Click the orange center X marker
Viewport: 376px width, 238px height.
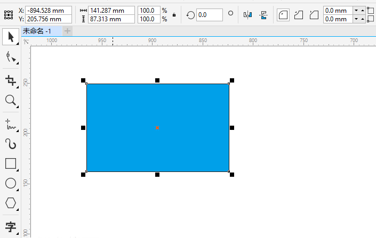157,128
